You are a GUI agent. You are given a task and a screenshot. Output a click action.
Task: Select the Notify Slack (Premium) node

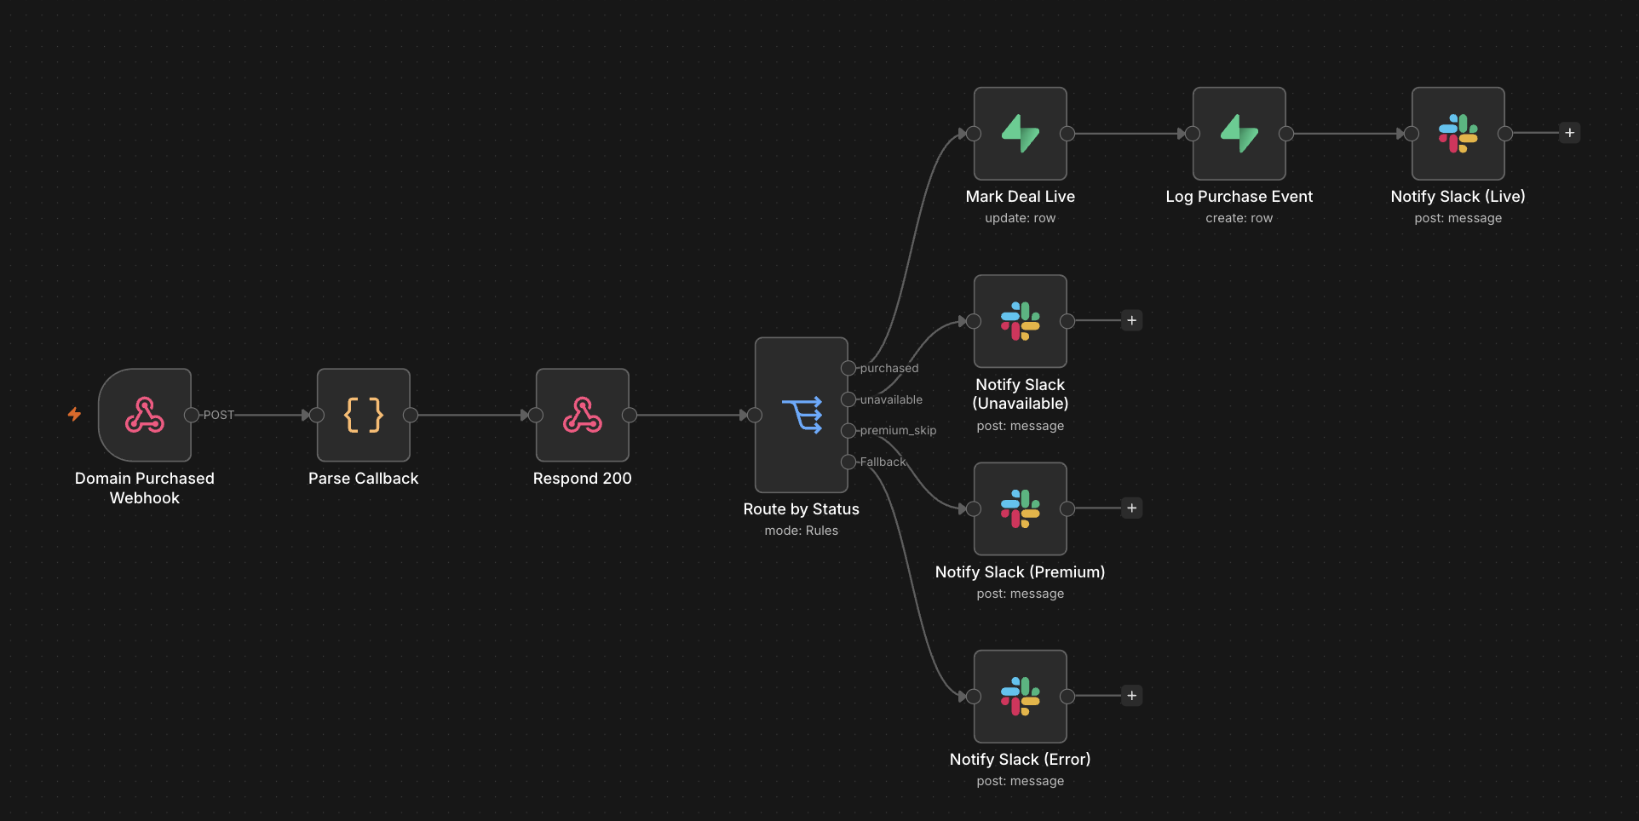click(1021, 508)
